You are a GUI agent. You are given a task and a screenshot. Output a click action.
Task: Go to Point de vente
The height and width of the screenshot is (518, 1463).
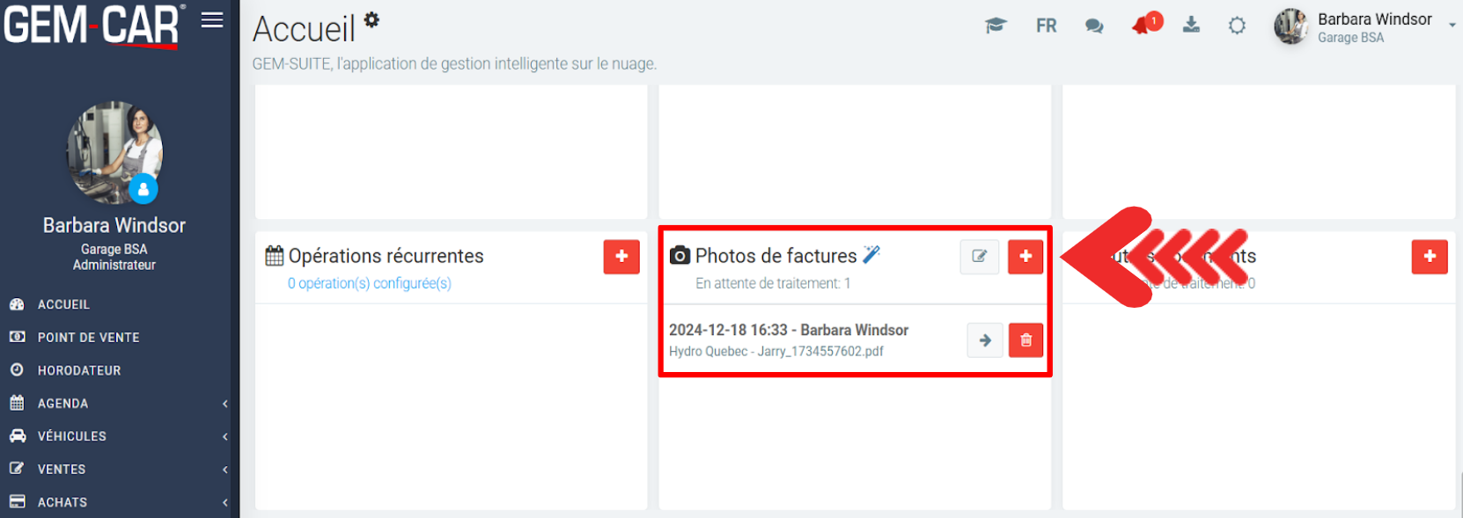coord(88,338)
